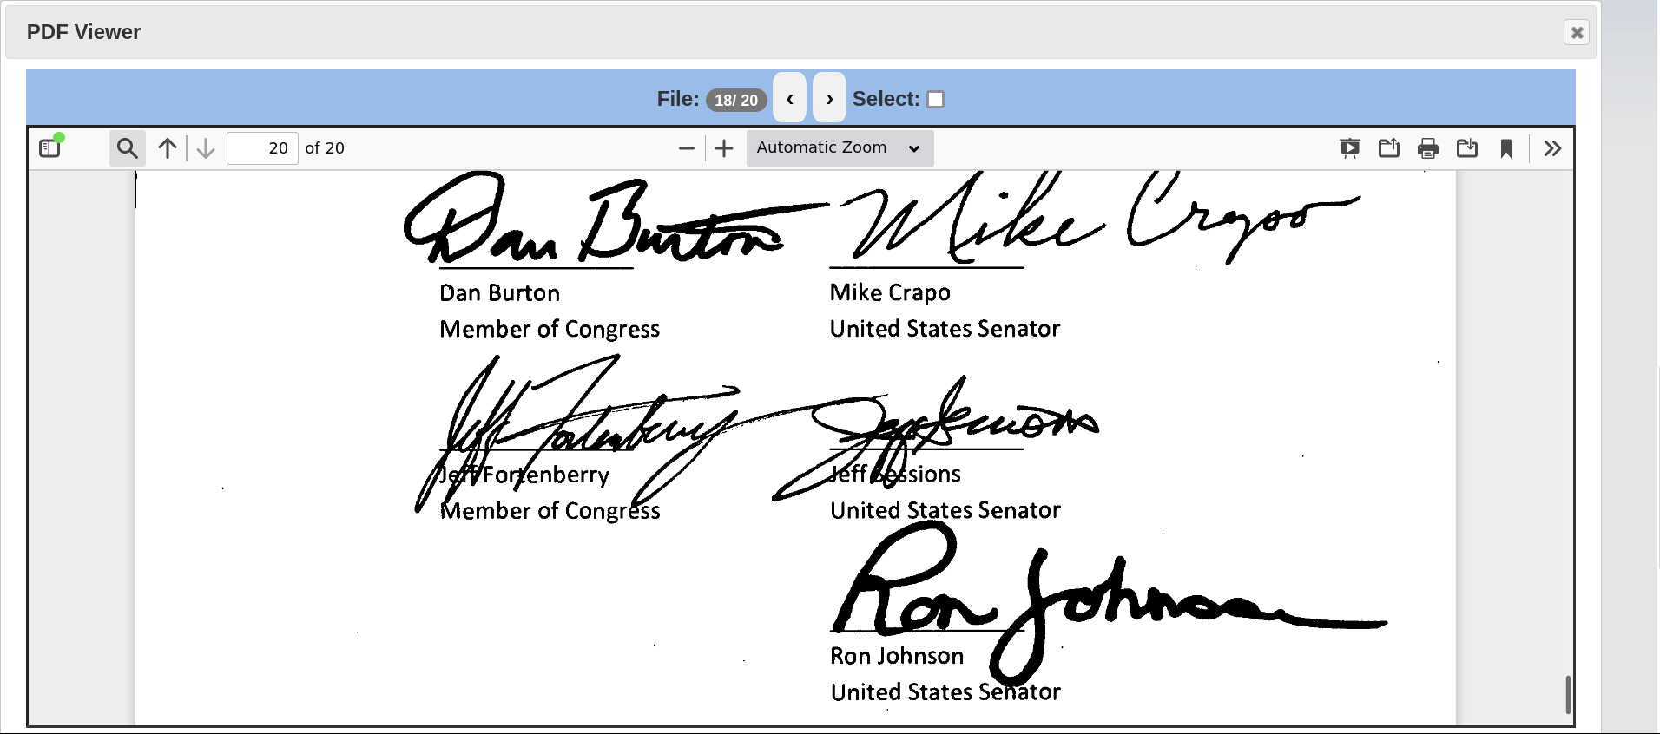Click 'United States Senator' under Mike Crapo
The image size is (1660, 734).
coord(945,329)
